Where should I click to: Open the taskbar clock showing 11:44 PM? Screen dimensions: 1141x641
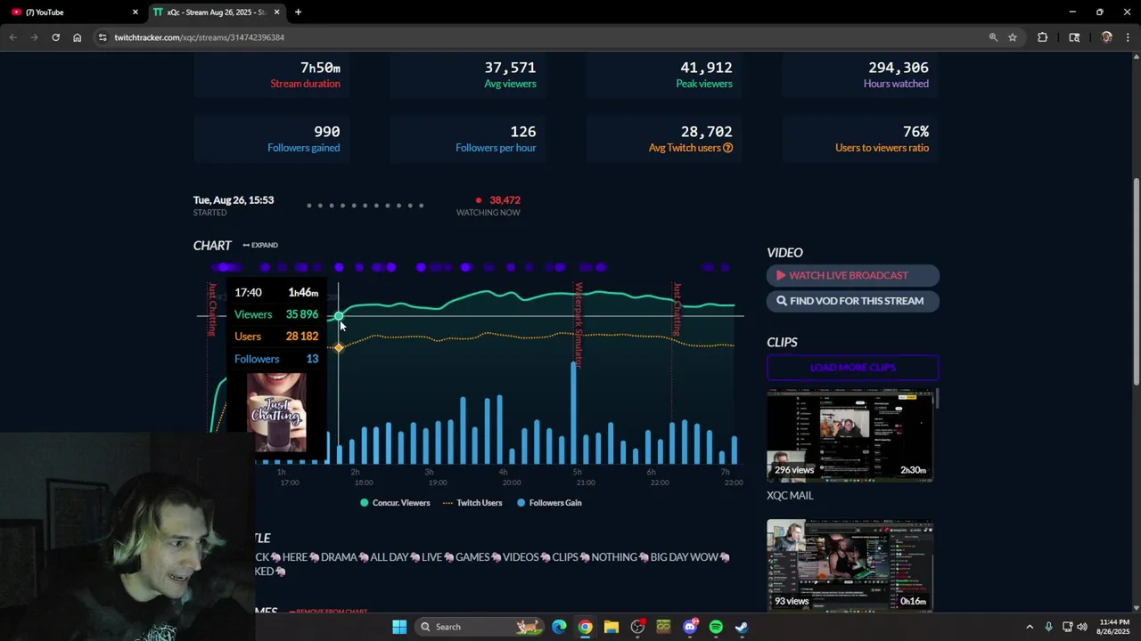coord(1114,627)
